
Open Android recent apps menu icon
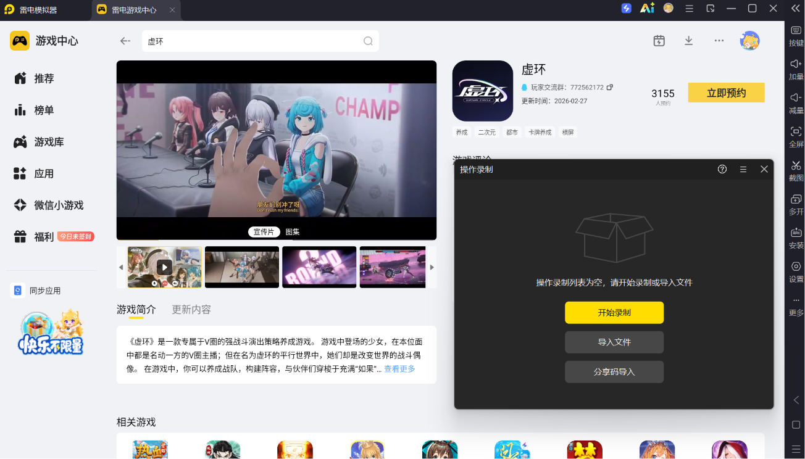796,449
